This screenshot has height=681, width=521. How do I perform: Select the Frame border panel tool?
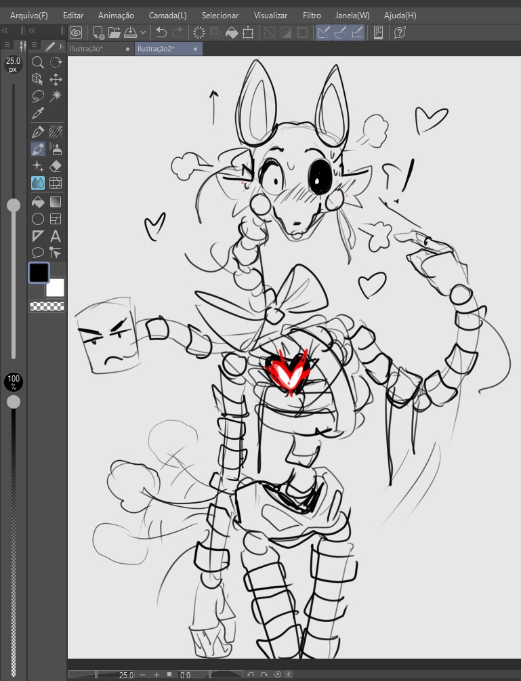[x=56, y=219]
